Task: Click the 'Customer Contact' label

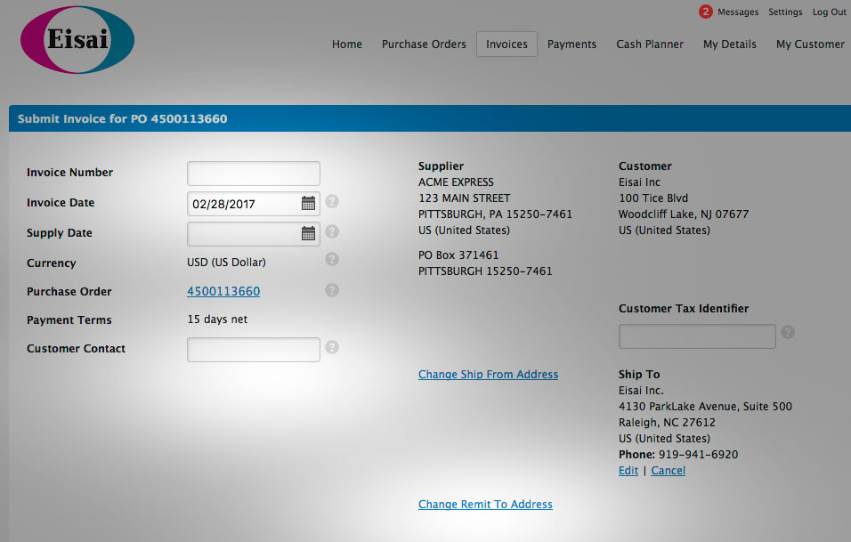Action: (x=76, y=348)
